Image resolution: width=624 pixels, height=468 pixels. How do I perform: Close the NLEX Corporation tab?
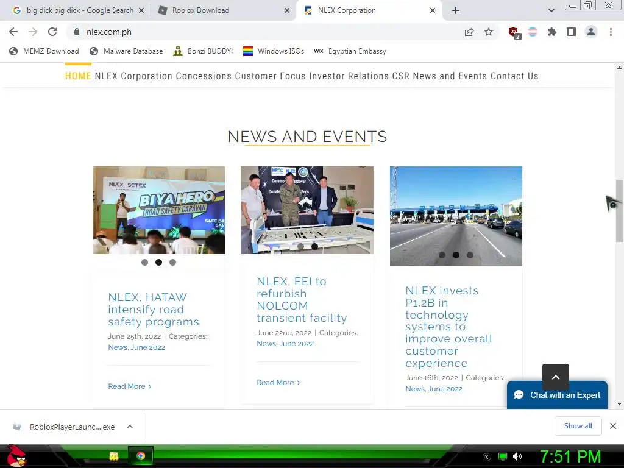coord(433,10)
